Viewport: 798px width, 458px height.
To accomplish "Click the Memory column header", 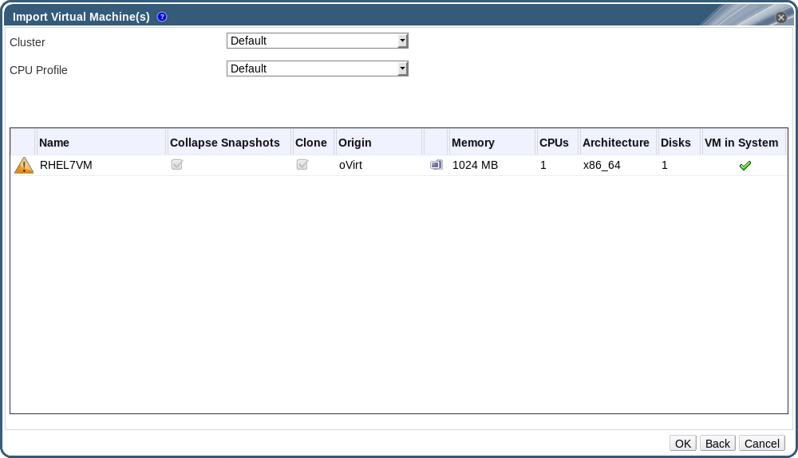I will click(x=473, y=143).
